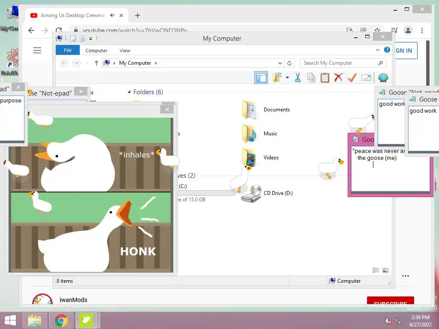Screen dimensions: 439x329
Task: Click the 'Computer' status bar label
Action: pos(349,281)
